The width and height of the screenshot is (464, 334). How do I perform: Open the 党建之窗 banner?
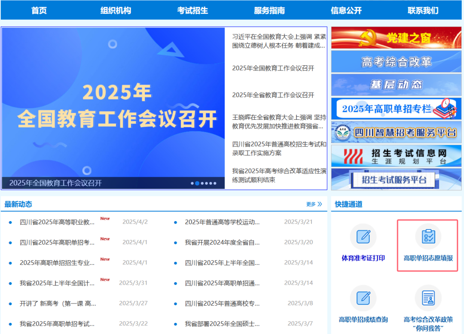pyautogui.click(x=396, y=39)
